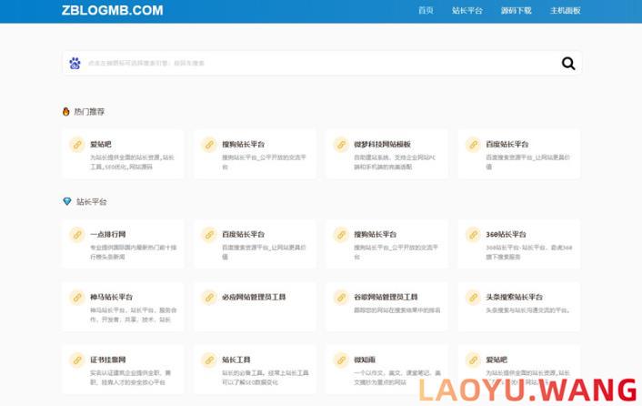Click link icon on 搜狗站长平台 card under 热门推荐
Screen dimensions: 642x406
(209, 145)
